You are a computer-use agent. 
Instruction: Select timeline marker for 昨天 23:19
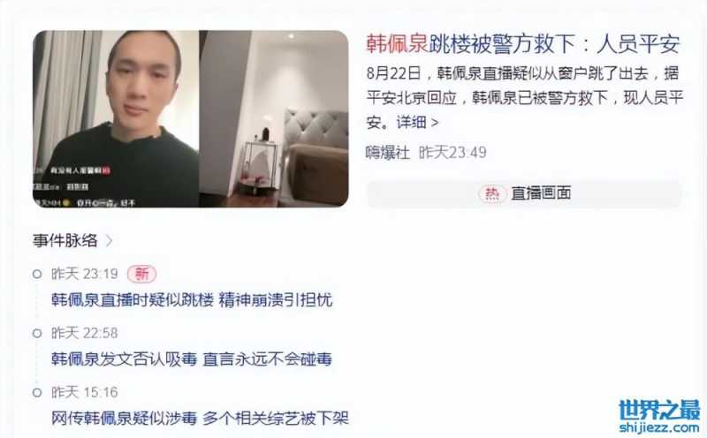coord(37,274)
